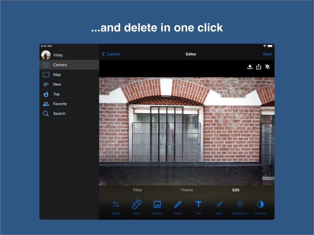Select the word New in sidebar
314x235 pixels.
tap(57, 84)
